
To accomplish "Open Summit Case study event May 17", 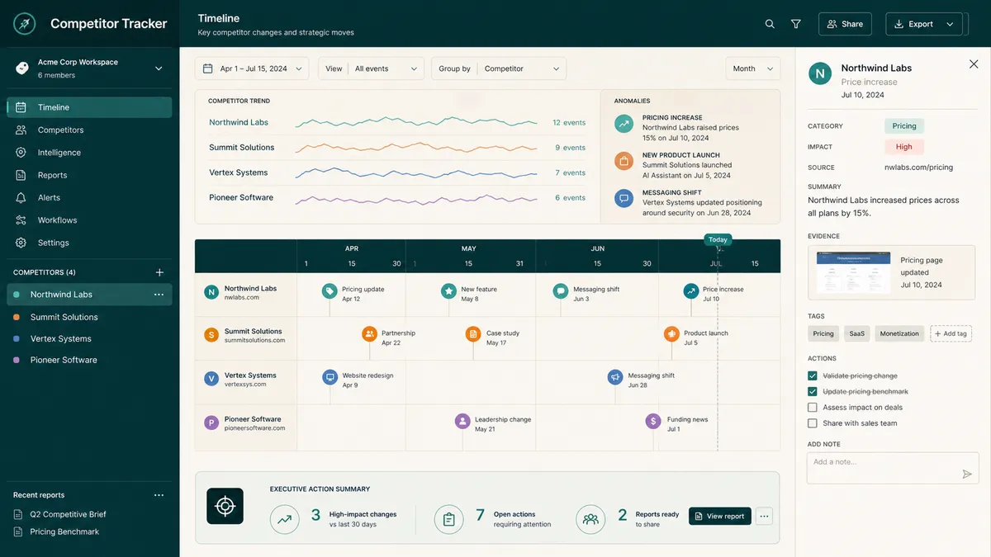I will point(473,334).
